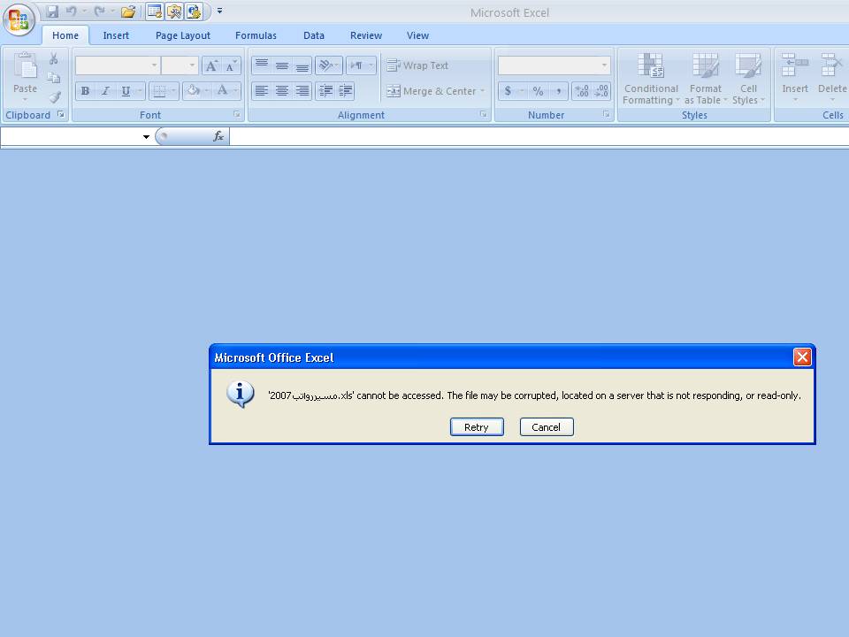
Task: Click Decrease Indent icon
Action: 325,91
